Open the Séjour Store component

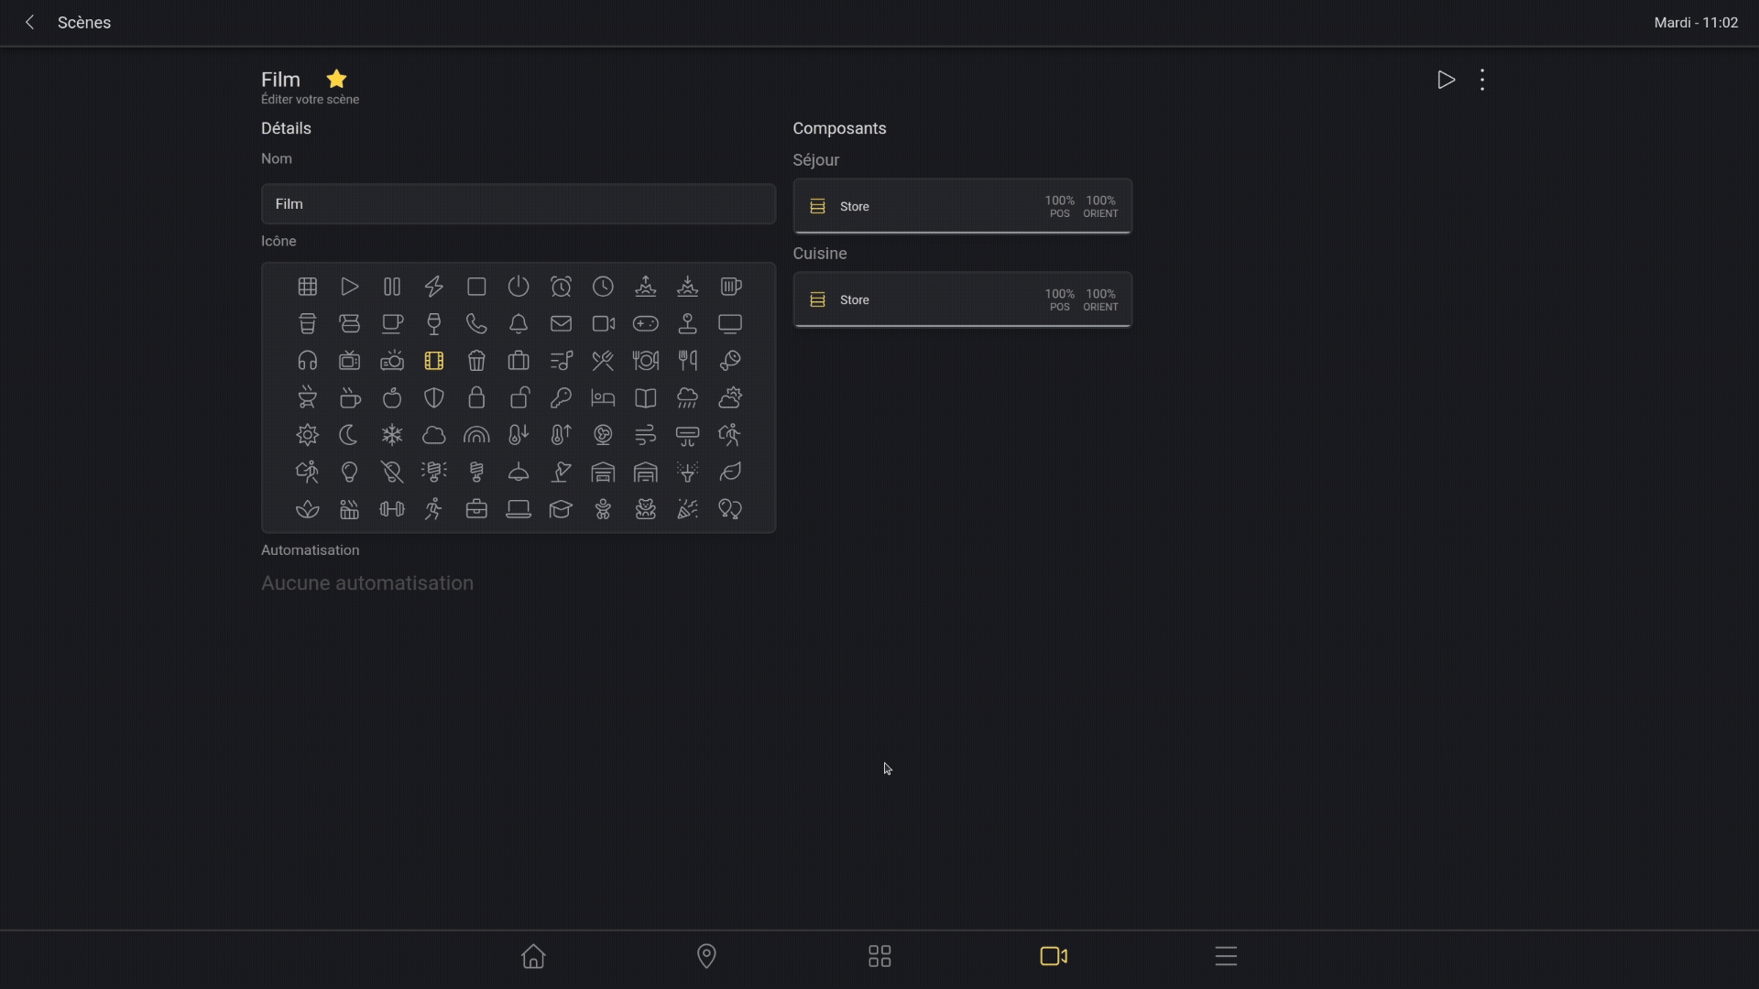(963, 206)
